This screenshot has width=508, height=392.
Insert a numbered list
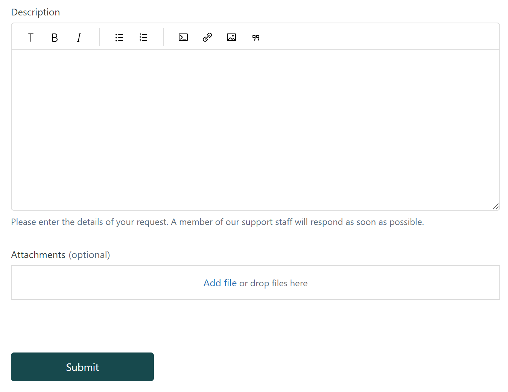coord(143,38)
